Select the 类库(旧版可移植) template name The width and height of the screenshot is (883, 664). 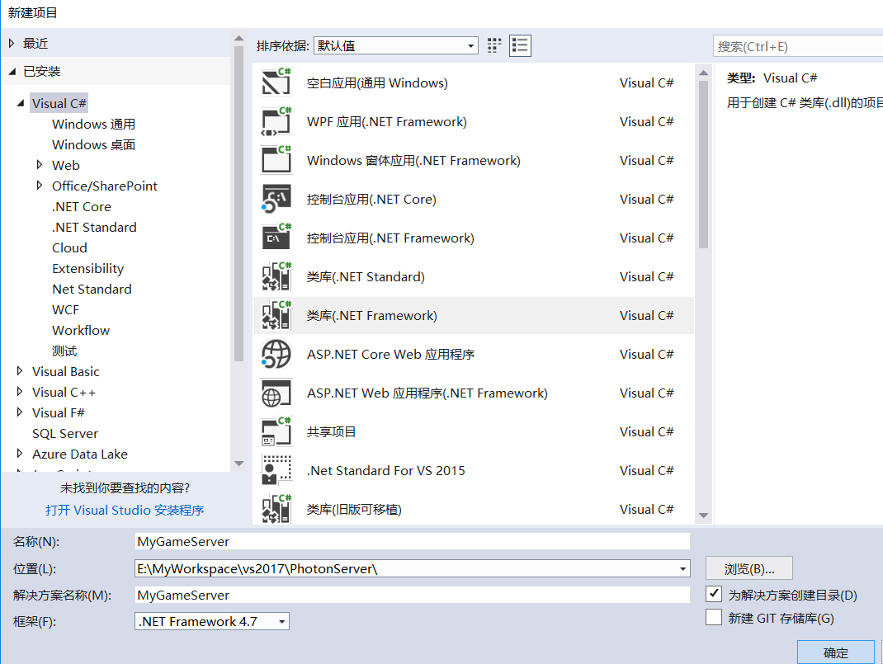click(x=354, y=509)
